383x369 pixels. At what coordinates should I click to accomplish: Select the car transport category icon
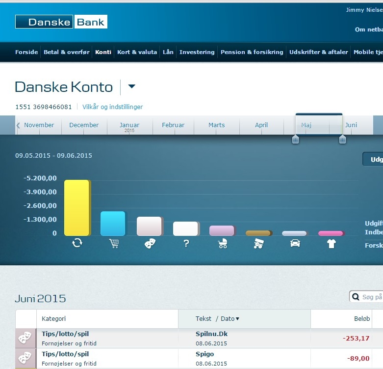click(295, 243)
